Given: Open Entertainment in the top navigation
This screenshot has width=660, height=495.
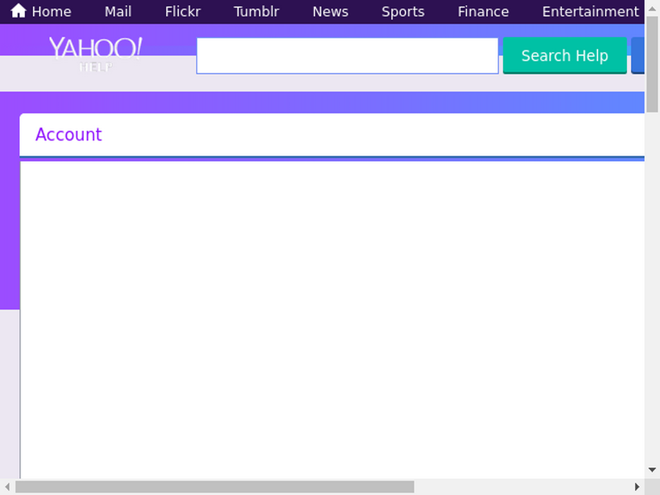Looking at the screenshot, I should [x=590, y=12].
